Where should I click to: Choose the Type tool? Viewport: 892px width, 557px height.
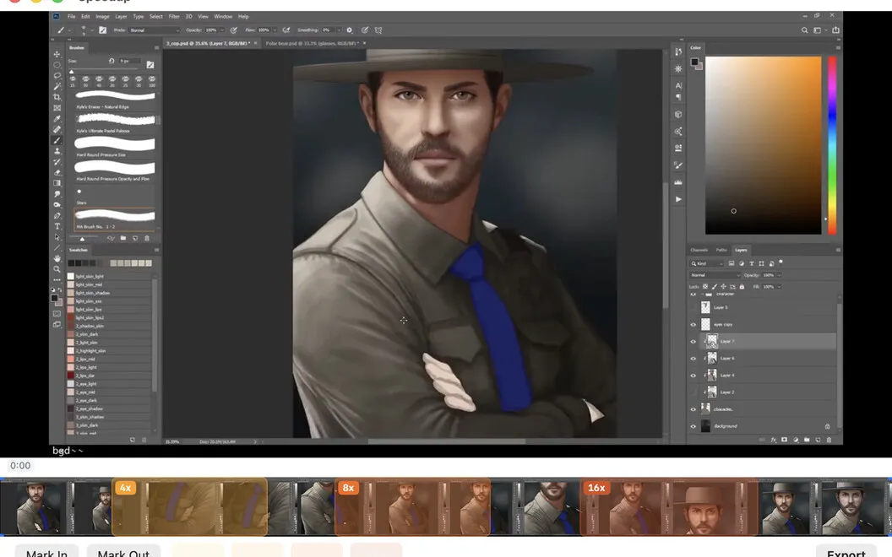57,226
